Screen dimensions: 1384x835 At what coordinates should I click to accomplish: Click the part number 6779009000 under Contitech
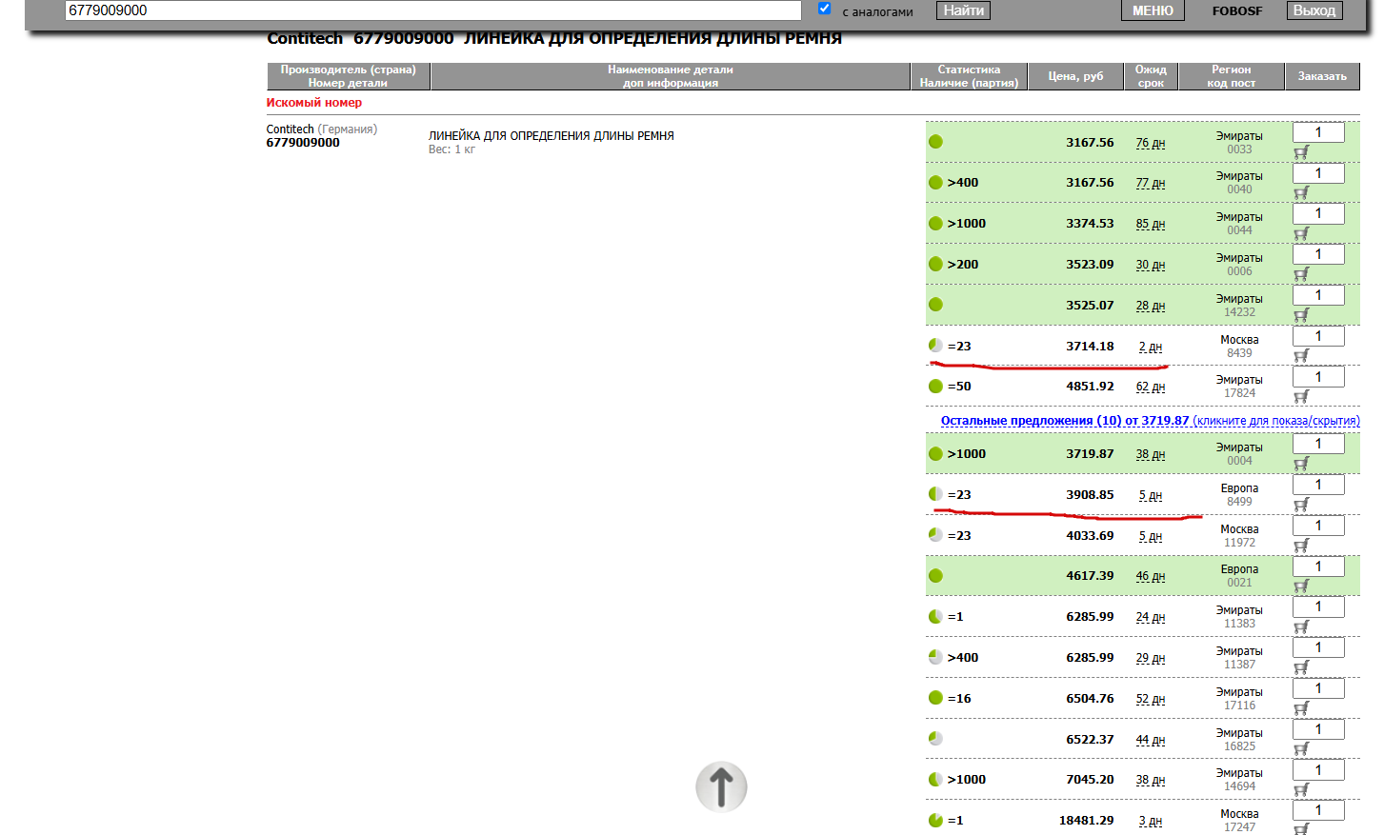pyautogui.click(x=303, y=143)
